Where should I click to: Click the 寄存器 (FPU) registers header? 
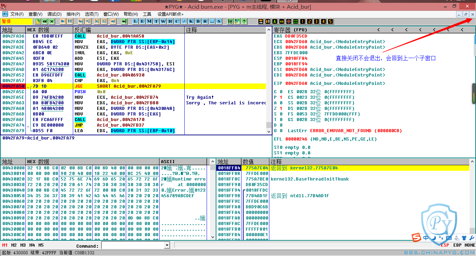[x=290, y=30]
